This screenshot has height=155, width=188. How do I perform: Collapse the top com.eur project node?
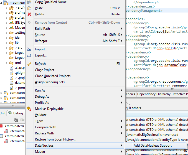click(2, 3)
